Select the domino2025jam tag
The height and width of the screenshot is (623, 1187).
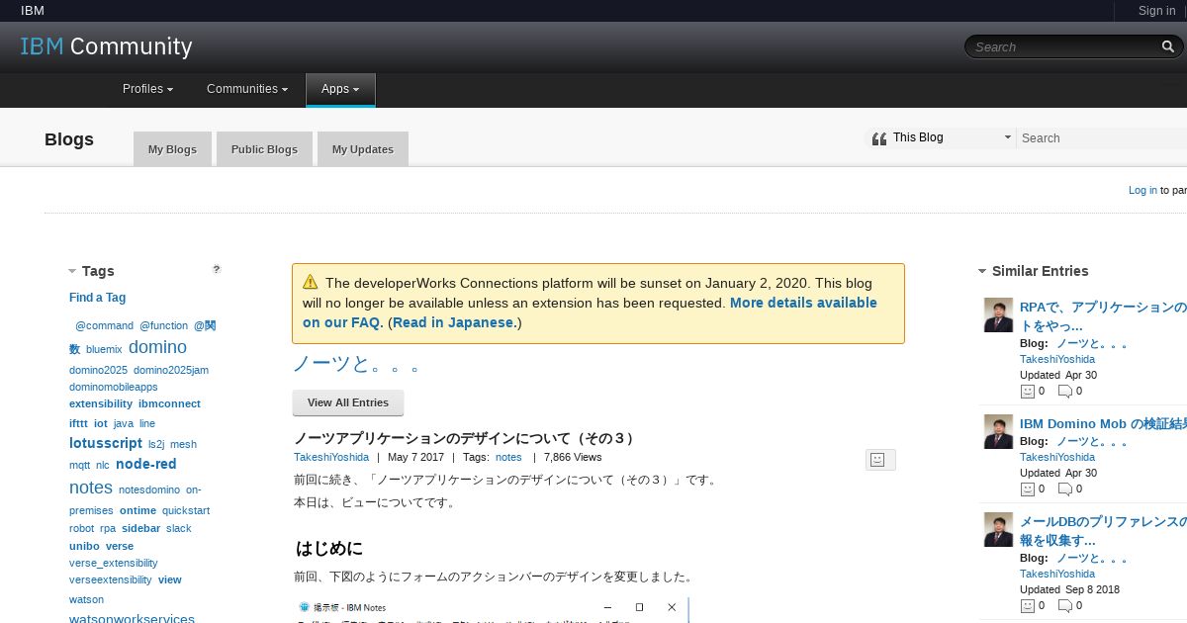pyautogui.click(x=171, y=370)
